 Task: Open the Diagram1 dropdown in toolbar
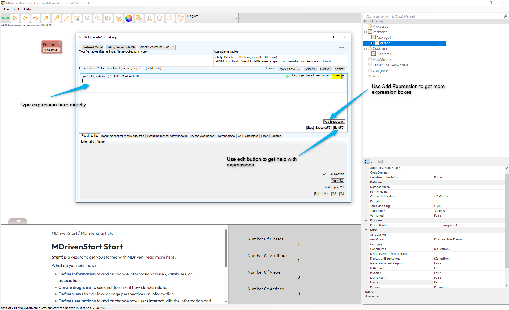pos(212,18)
